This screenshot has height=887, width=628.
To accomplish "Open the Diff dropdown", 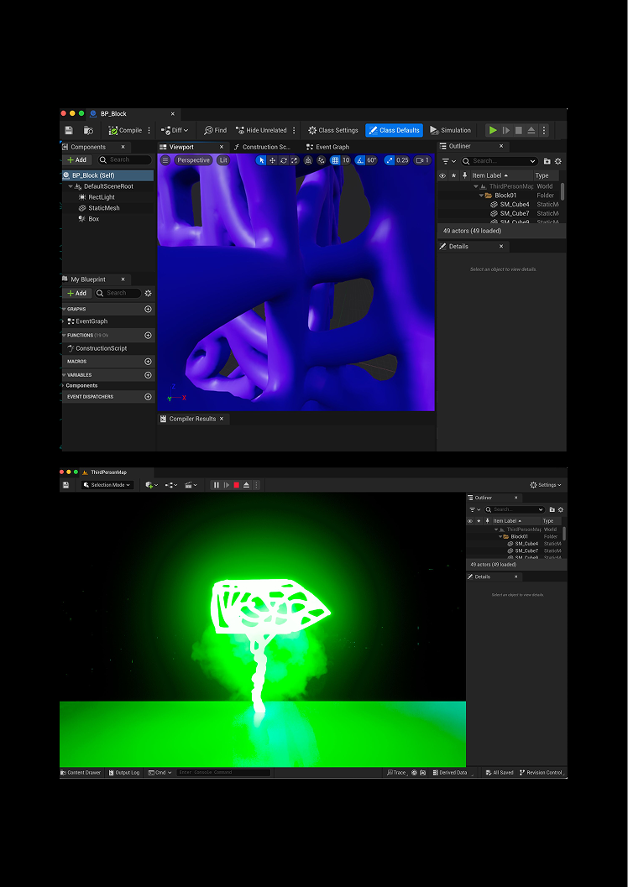I will (x=175, y=130).
